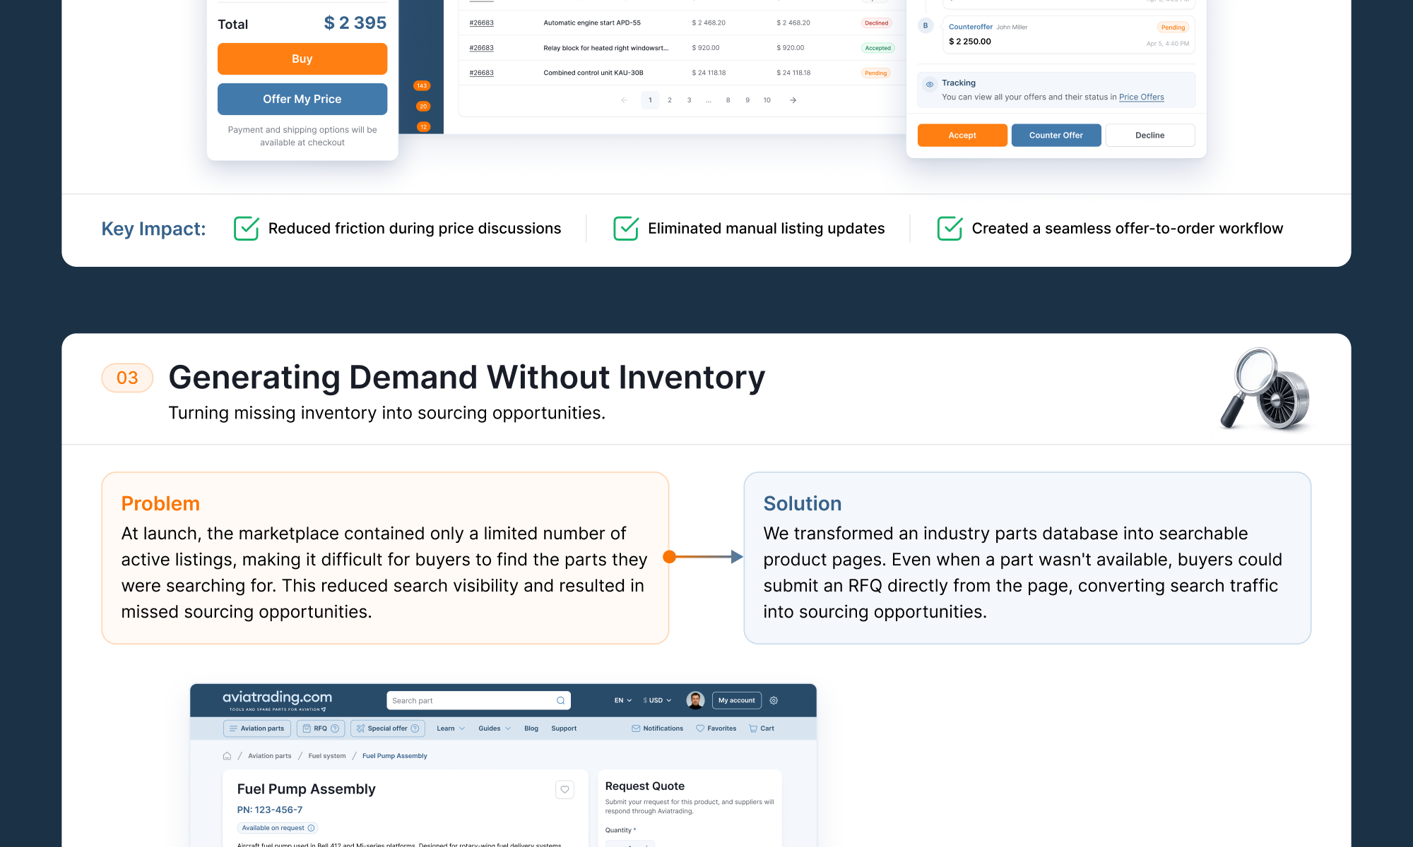Expand the EN language dropdown

[x=622, y=701]
